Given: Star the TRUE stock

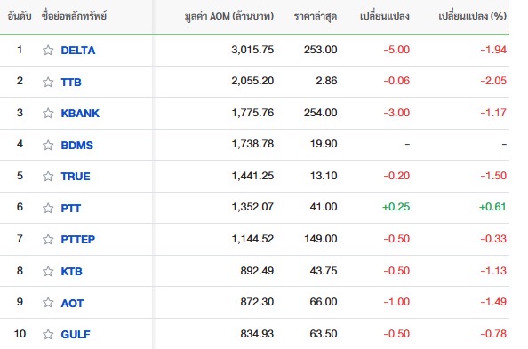Looking at the screenshot, I should [48, 176].
